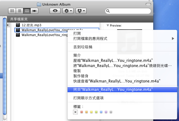The width and height of the screenshot is (179, 121).
Task: Clear label with the X box
Action: pos(75,112)
